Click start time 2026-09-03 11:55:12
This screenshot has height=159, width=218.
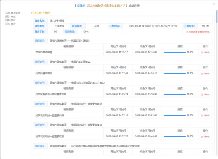click(117, 52)
